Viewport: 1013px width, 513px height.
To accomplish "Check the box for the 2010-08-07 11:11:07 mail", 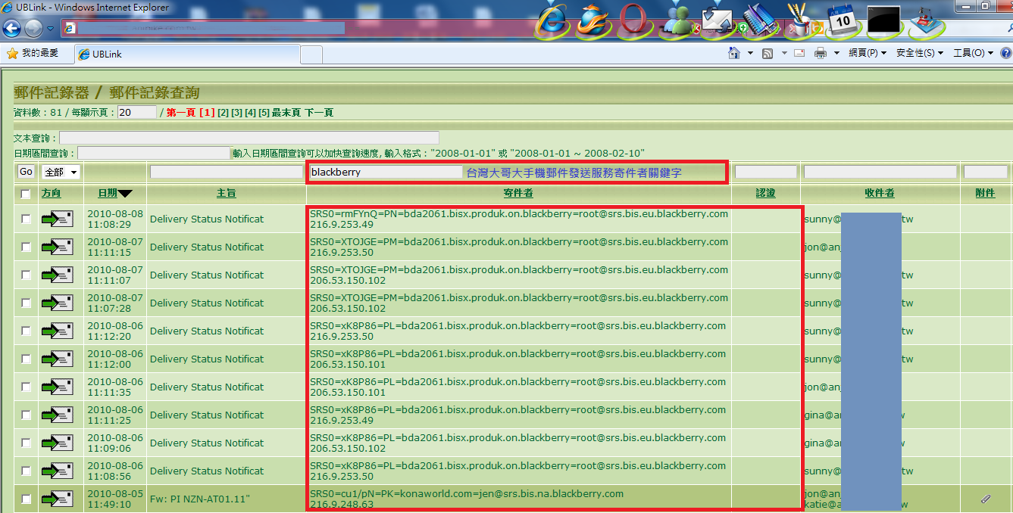I will 26,275.
